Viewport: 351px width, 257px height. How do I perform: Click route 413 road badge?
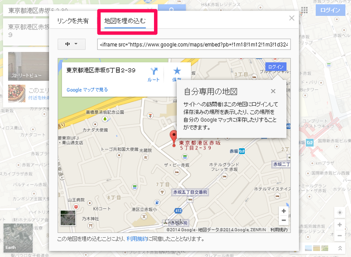point(178,211)
